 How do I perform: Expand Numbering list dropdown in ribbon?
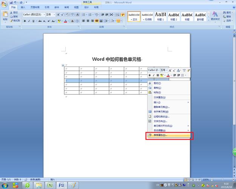point(93,15)
